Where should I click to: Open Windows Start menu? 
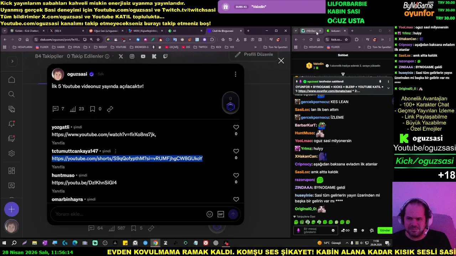pyautogui.click(x=4, y=243)
